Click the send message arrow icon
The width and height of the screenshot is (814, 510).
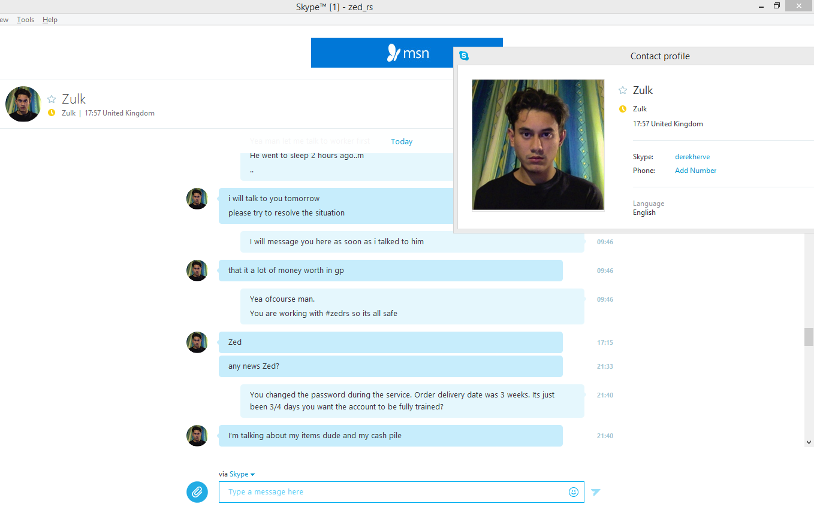(x=595, y=492)
